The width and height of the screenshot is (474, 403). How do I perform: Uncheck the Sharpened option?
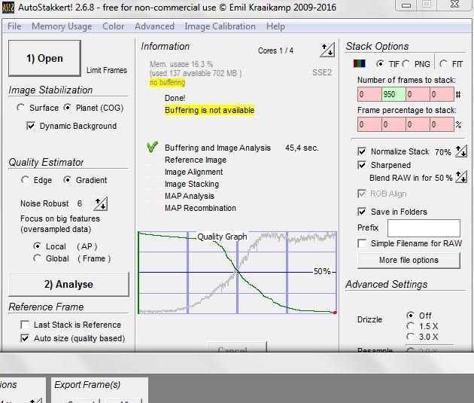coord(362,165)
